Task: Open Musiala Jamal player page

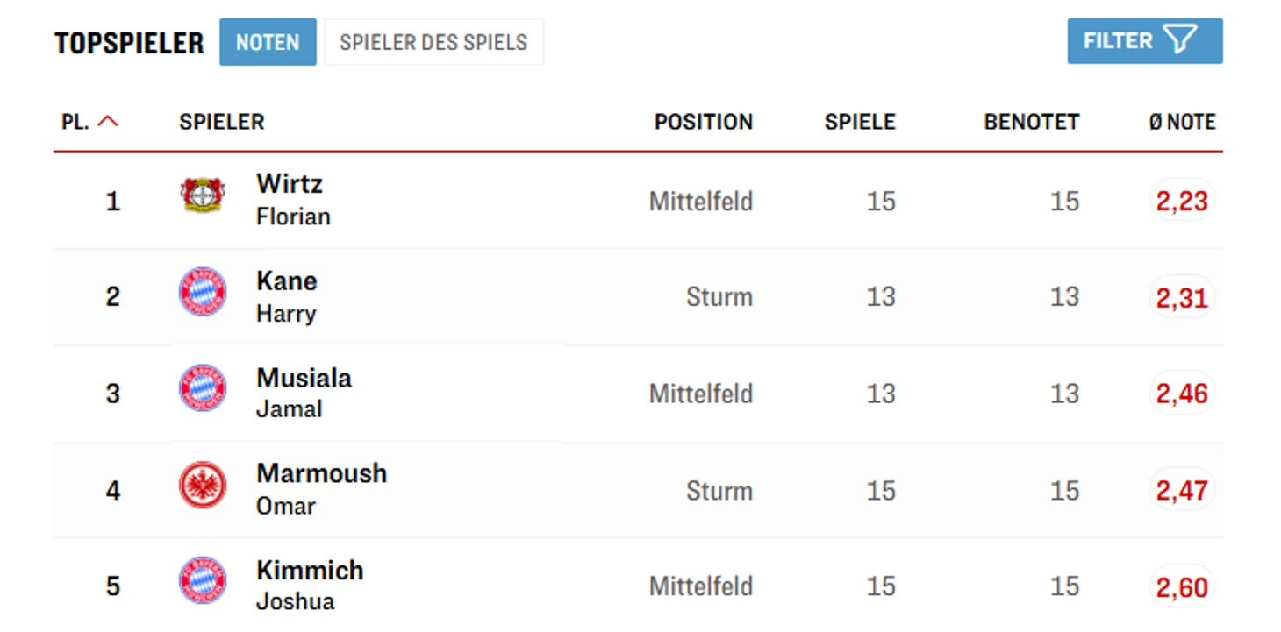Action: click(x=304, y=392)
